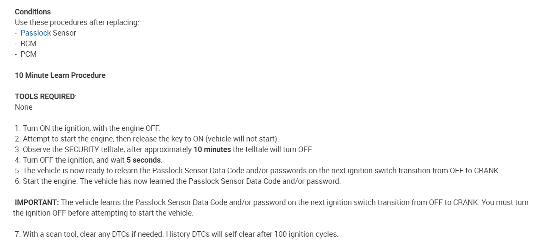Screen dimensions: 535x252
Task: Click step 1 about turning ignition ON
Action: pos(88,128)
